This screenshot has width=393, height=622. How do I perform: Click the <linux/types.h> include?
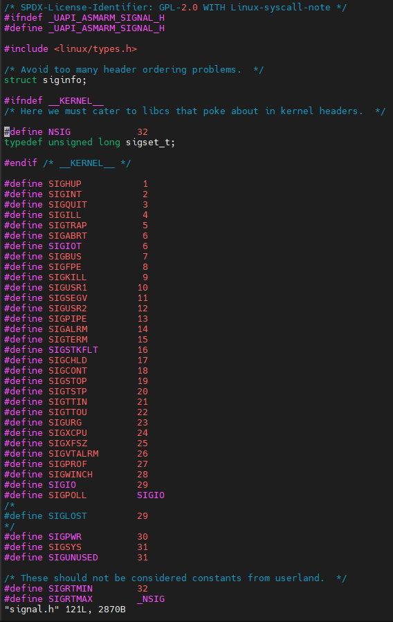[x=95, y=49]
